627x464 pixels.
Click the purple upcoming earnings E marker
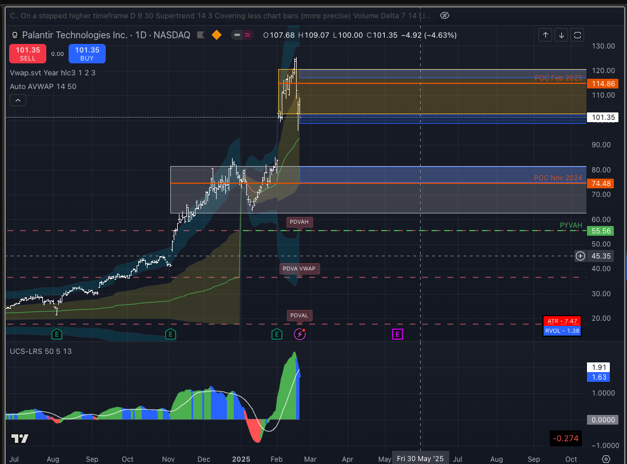click(397, 334)
